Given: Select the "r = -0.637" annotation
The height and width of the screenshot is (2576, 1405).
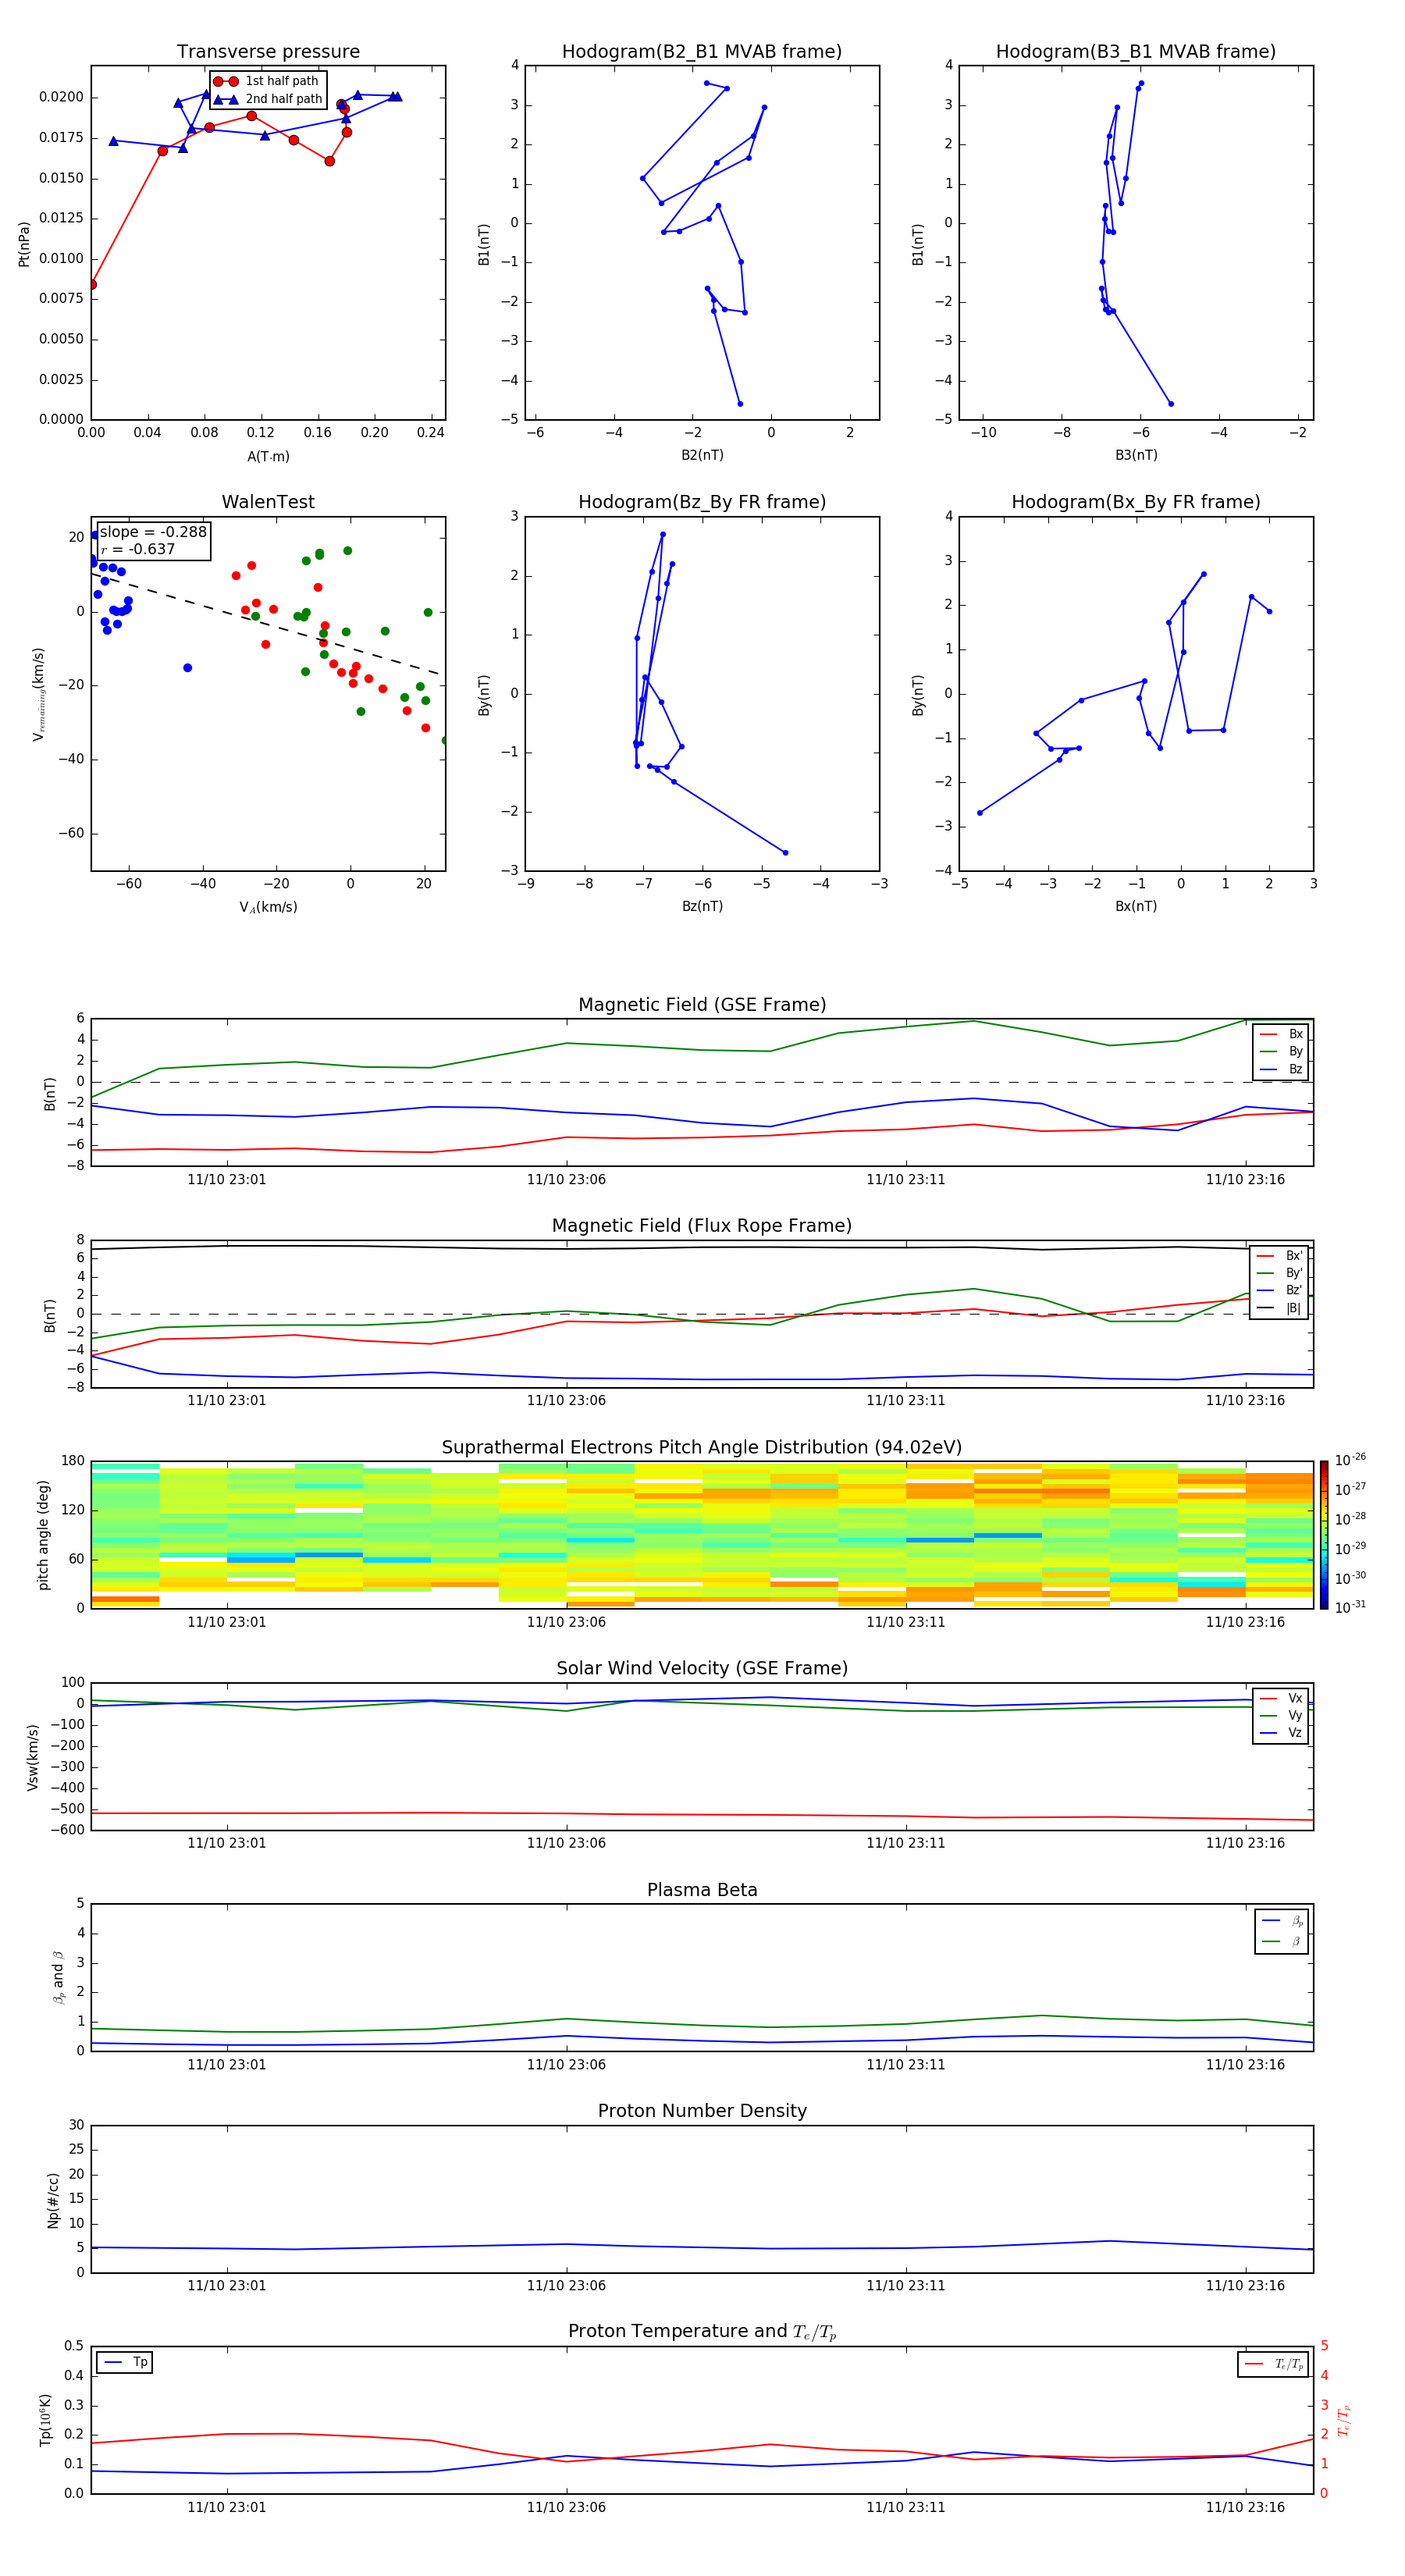Looking at the screenshot, I should pos(138,549).
